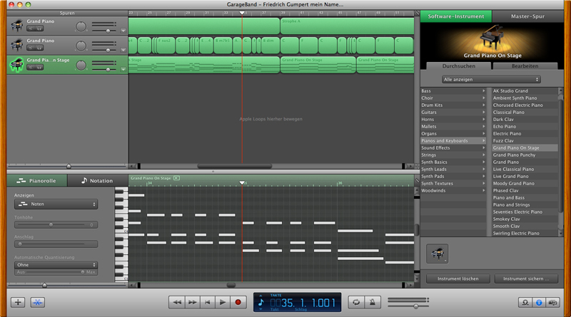571x317 pixels.
Task: Click volume slider of Grand Pia...n Stage track
Action: pyautogui.click(x=103, y=69)
